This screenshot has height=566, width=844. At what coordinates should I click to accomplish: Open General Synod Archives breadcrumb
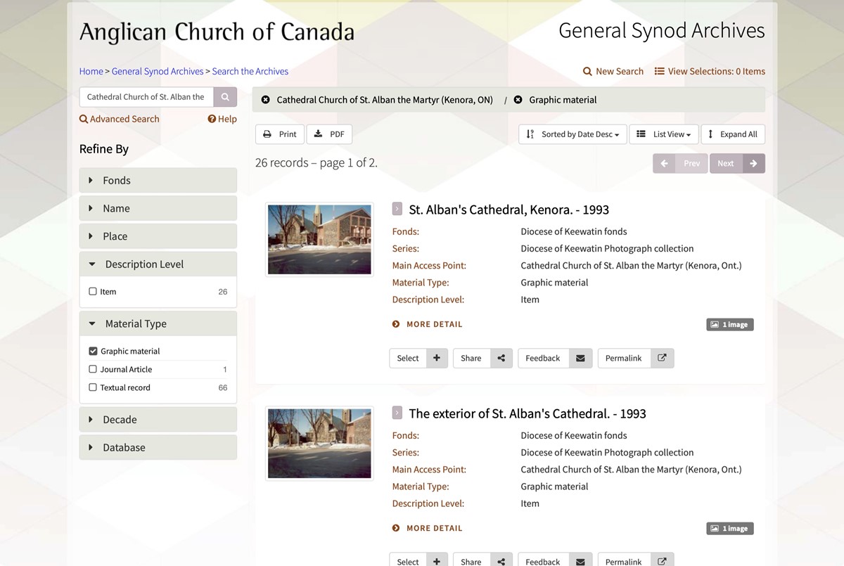coord(158,71)
